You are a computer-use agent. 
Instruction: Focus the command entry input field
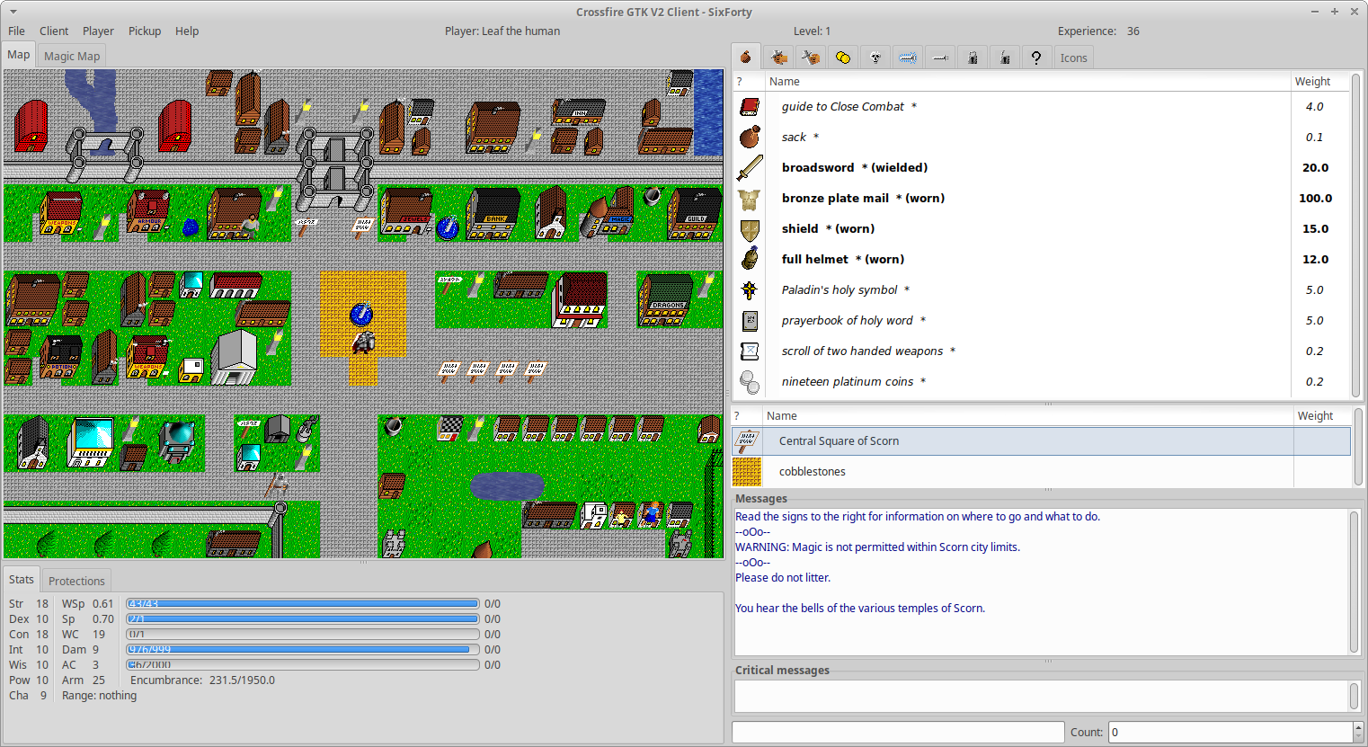[x=898, y=732]
